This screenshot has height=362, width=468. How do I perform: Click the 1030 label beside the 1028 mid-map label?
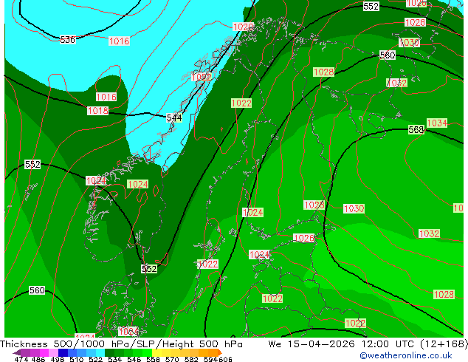[x=354, y=208]
